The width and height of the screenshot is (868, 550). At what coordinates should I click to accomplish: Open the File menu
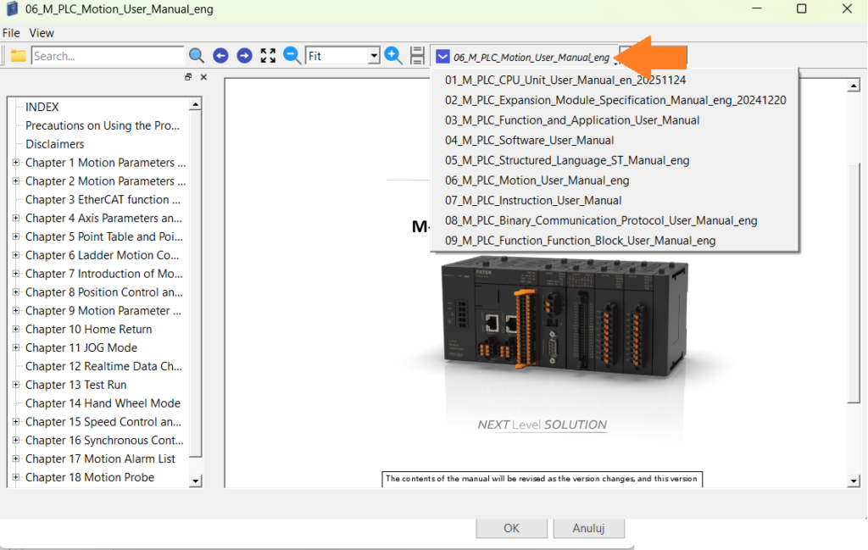11,33
